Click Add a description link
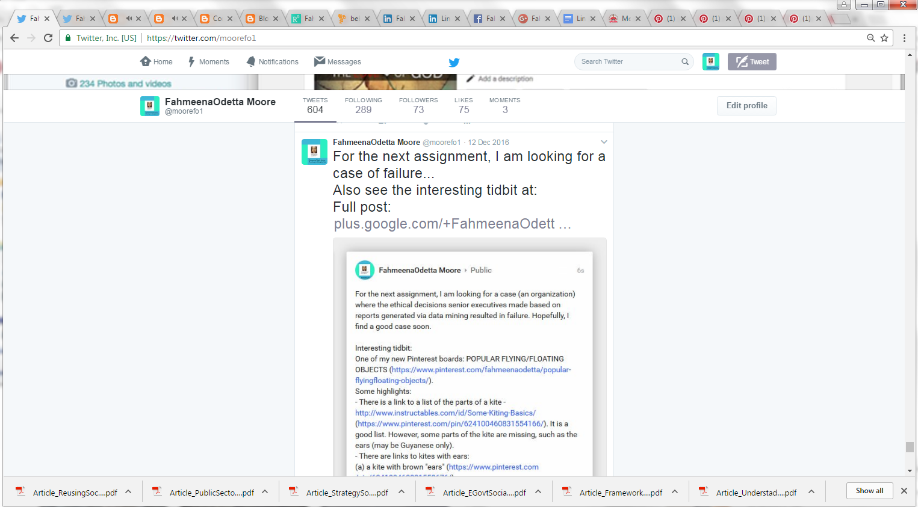 (x=506, y=79)
